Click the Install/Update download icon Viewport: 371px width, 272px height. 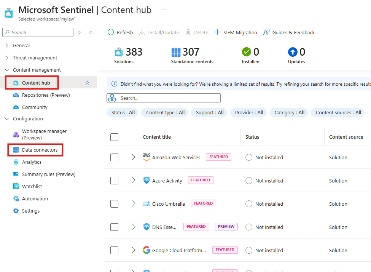(142, 32)
